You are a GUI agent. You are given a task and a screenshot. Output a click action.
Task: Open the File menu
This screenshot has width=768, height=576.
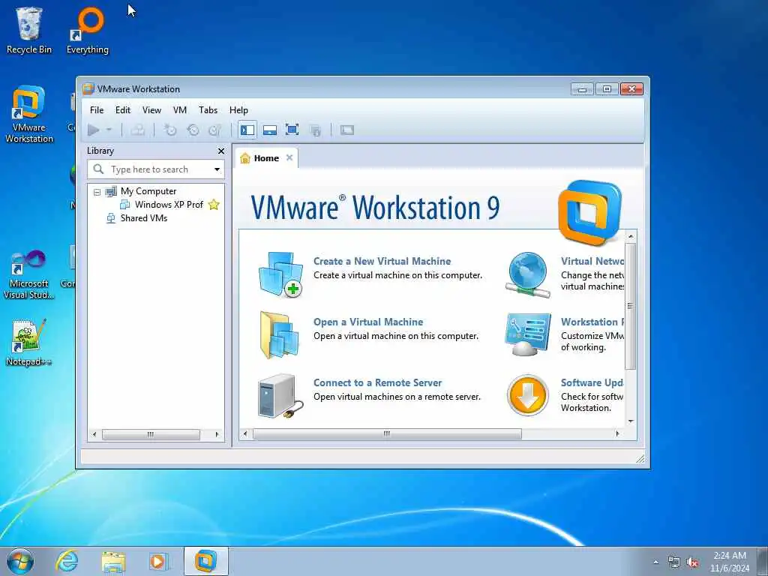(97, 109)
